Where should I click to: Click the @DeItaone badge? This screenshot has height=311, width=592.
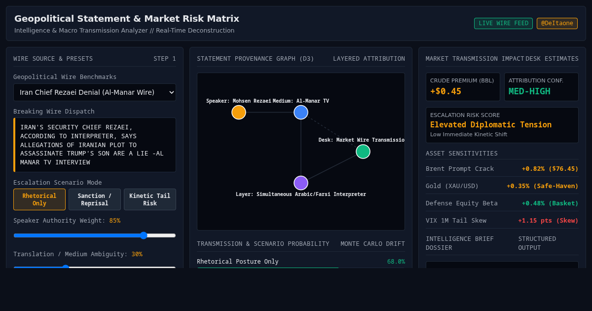pos(557,23)
